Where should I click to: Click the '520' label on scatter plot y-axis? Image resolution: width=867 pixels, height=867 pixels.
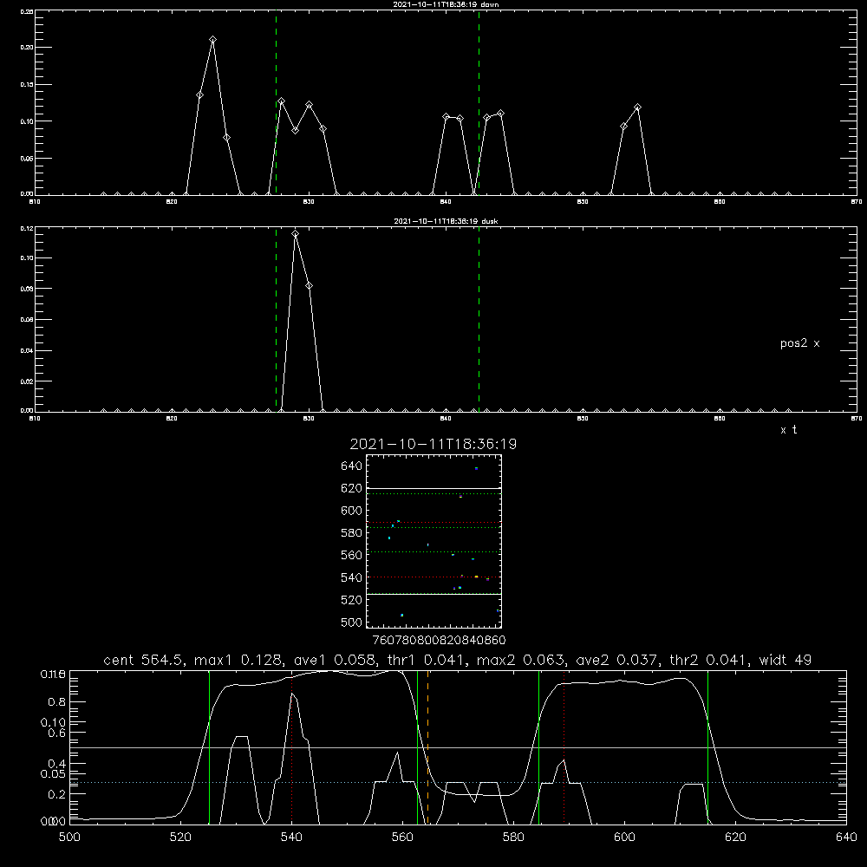352,600
